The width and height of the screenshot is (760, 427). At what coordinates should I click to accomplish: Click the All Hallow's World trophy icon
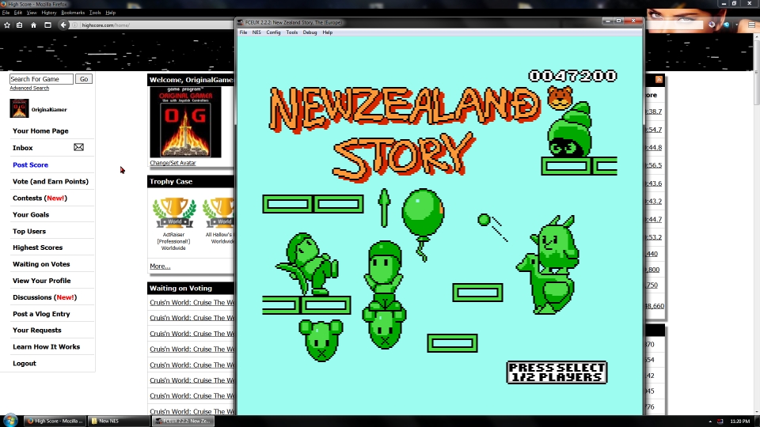click(x=218, y=213)
